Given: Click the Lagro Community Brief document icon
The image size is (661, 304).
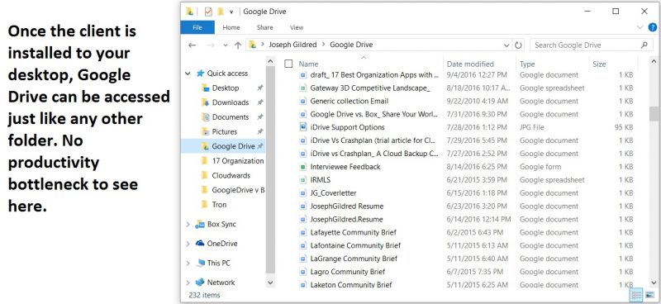Looking at the screenshot, I should (x=302, y=272).
